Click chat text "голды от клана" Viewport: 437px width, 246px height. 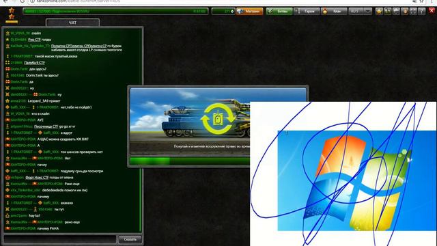61,178
